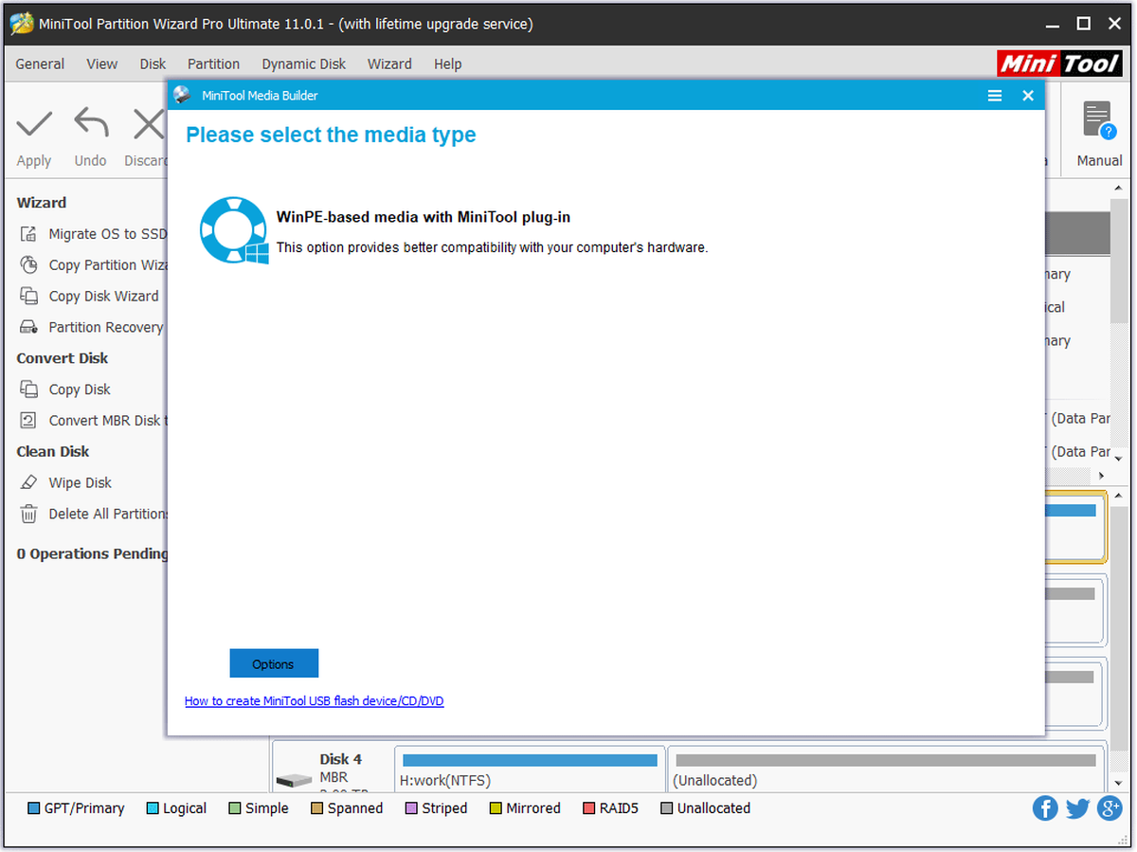The width and height of the screenshot is (1137, 852).
Task: Open the General menu
Action: pyautogui.click(x=41, y=63)
